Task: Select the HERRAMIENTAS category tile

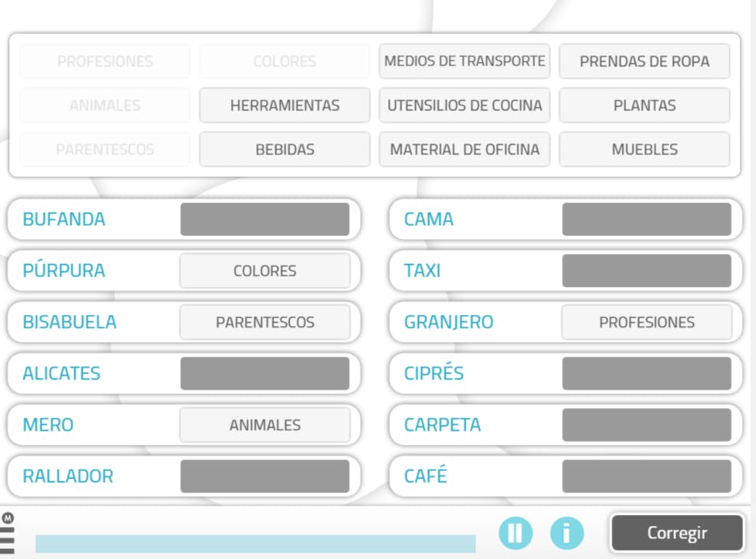Action: (284, 106)
